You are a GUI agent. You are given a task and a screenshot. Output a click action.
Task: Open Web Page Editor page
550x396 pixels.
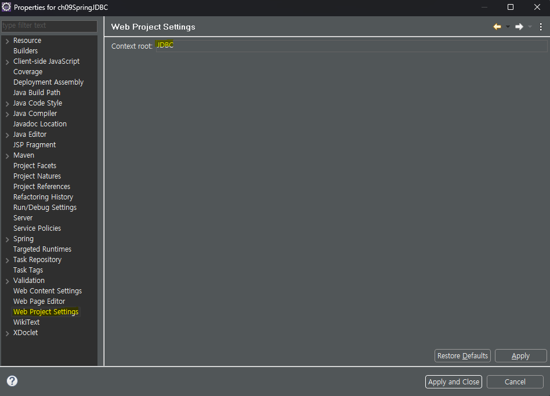pos(39,301)
